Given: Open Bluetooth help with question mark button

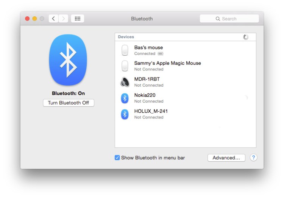Looking at the screenshot, I should (x=253, y=157).
